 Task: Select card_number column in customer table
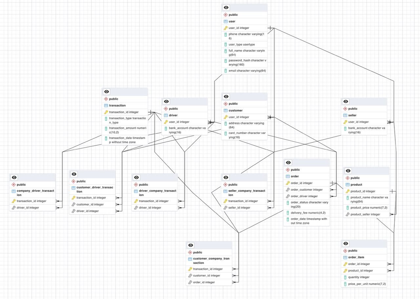(244, 135)
